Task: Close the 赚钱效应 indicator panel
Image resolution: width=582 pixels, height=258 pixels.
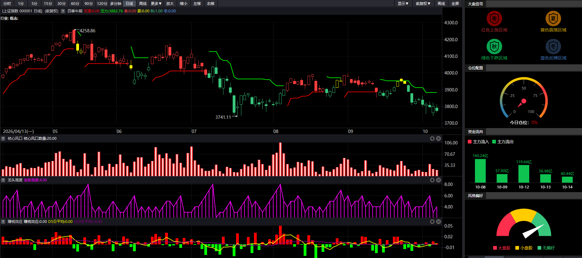Action: [x=439, y=222]
